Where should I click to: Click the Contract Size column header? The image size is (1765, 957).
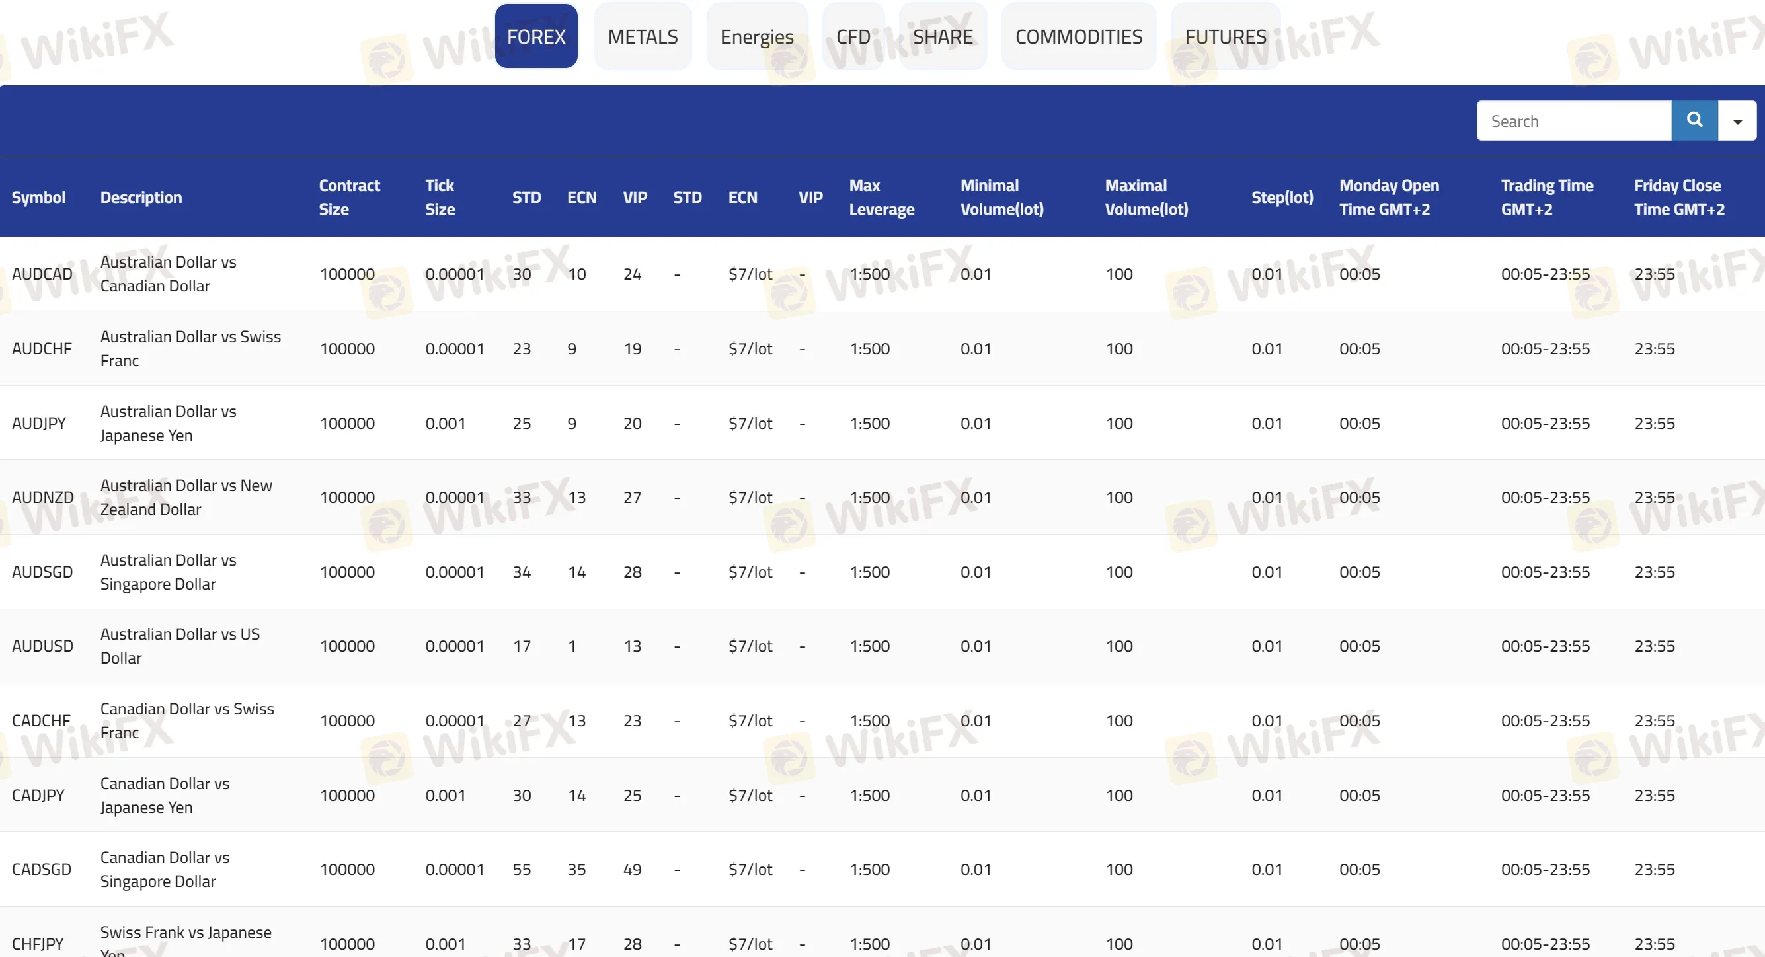point(350,198)
